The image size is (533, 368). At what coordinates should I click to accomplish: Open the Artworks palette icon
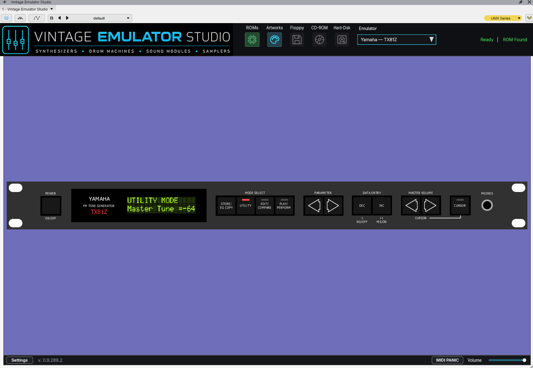pos(274,40)
